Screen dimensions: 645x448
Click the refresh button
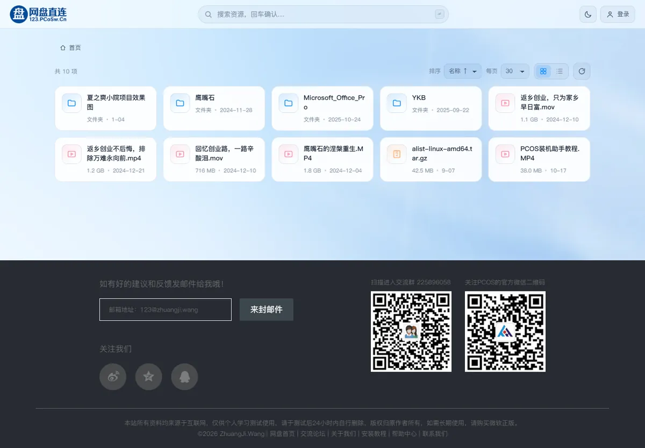click(582, 71)
